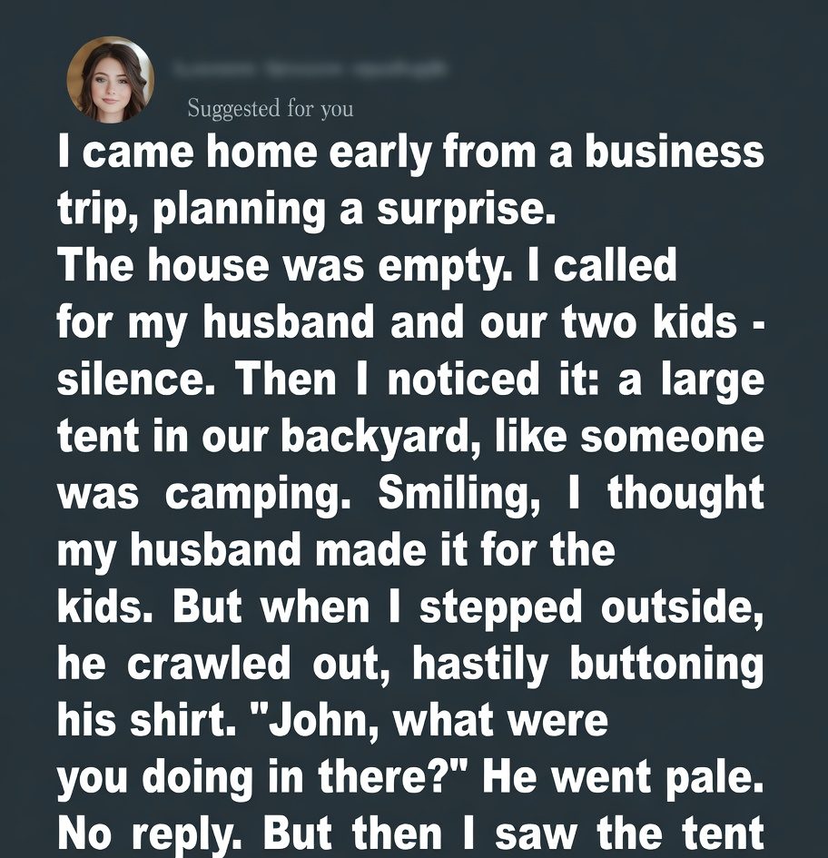Tap the line "kids. But when I stepped outside,"

point(410,607)
